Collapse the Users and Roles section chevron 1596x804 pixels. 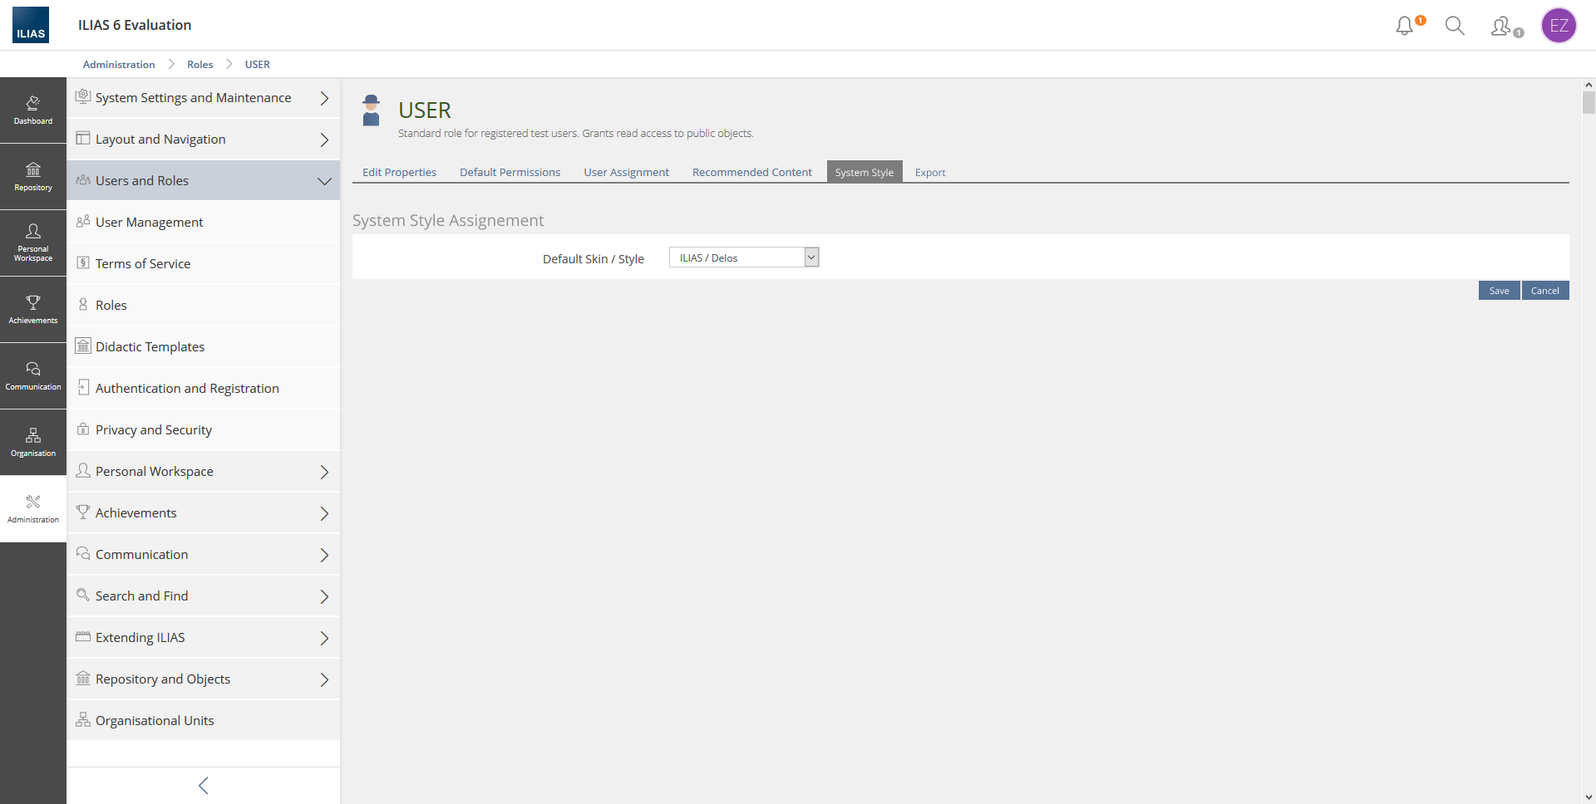click(x=324, y=181)
